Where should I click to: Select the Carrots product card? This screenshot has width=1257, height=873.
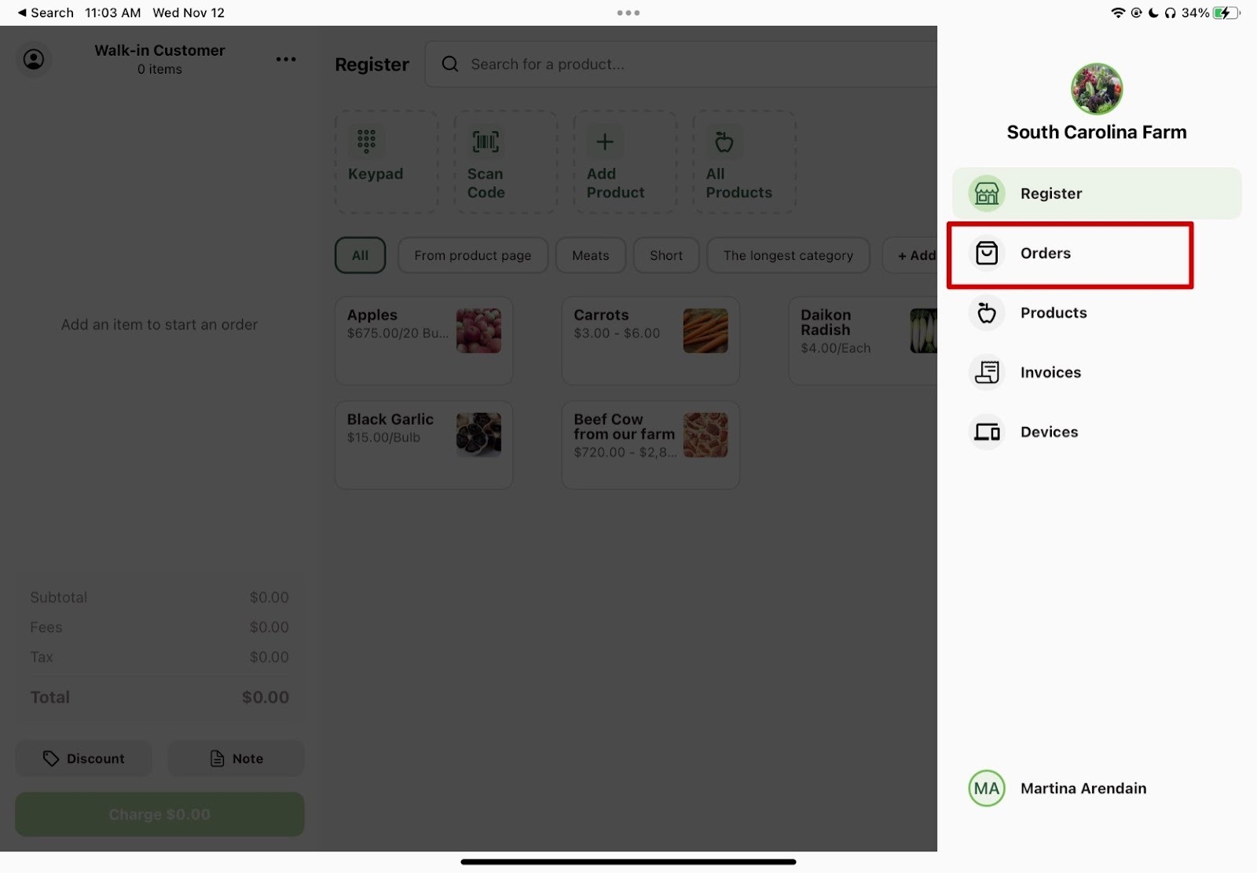click(650, 341)
